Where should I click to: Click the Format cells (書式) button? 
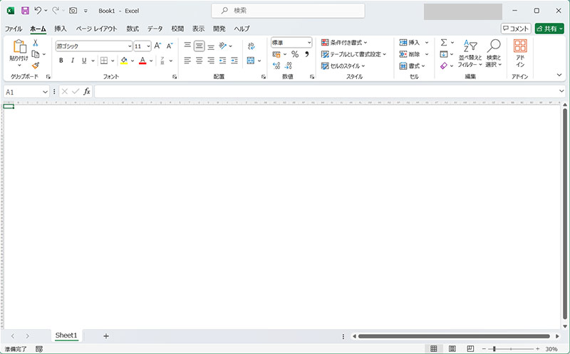[x=412, y=66]
